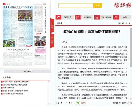Open nav item 疯涨的AI短剧：造富神话还是割韭菜?

[x=16, y=82]
